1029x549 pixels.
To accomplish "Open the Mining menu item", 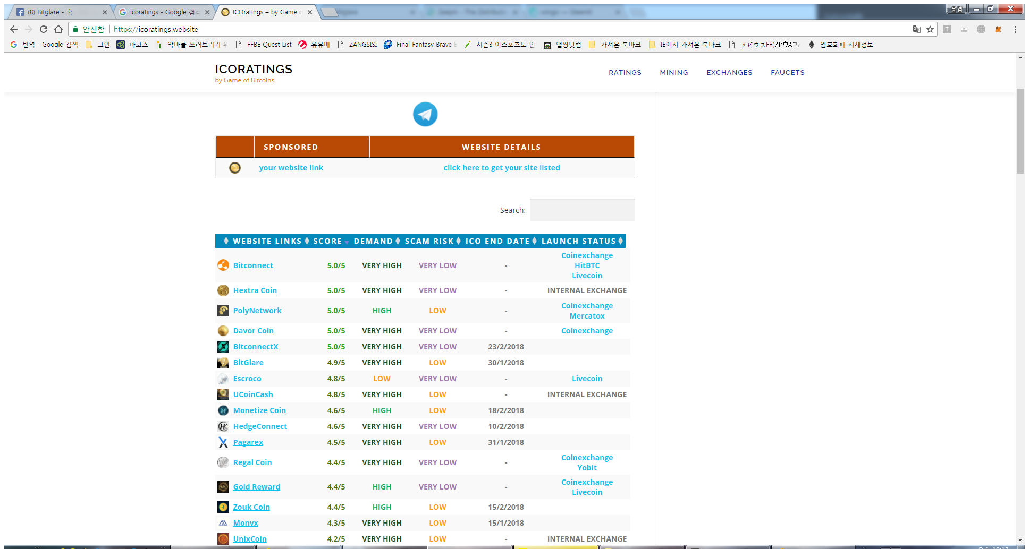I will [674, 73].
